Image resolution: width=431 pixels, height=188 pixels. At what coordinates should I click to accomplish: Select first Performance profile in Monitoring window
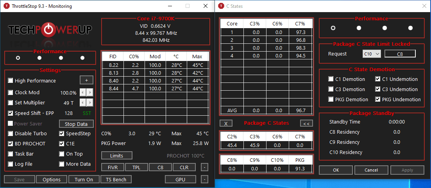(18, 58)
